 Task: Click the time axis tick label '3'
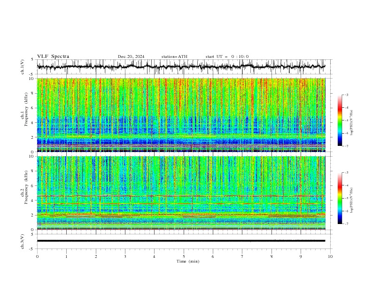125,256
